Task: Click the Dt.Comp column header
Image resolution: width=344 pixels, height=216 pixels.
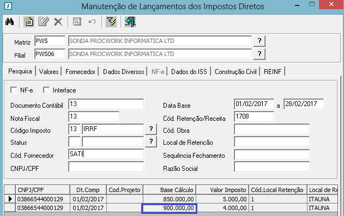Action: [x=88, y=190]
